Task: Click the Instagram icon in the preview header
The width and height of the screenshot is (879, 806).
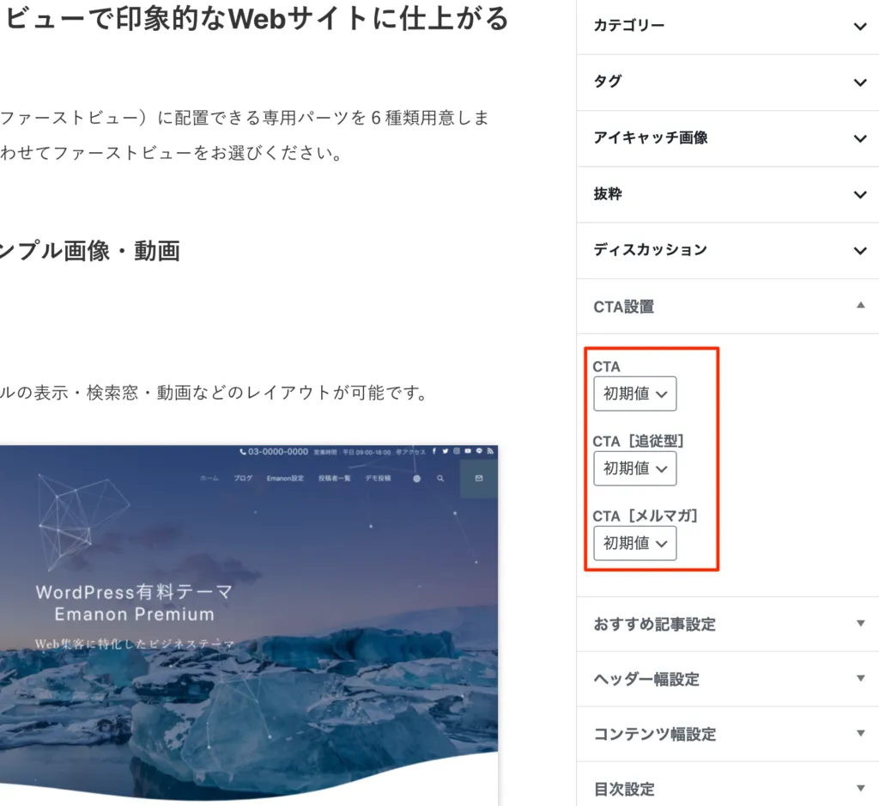Action: (x=457, y=451)
